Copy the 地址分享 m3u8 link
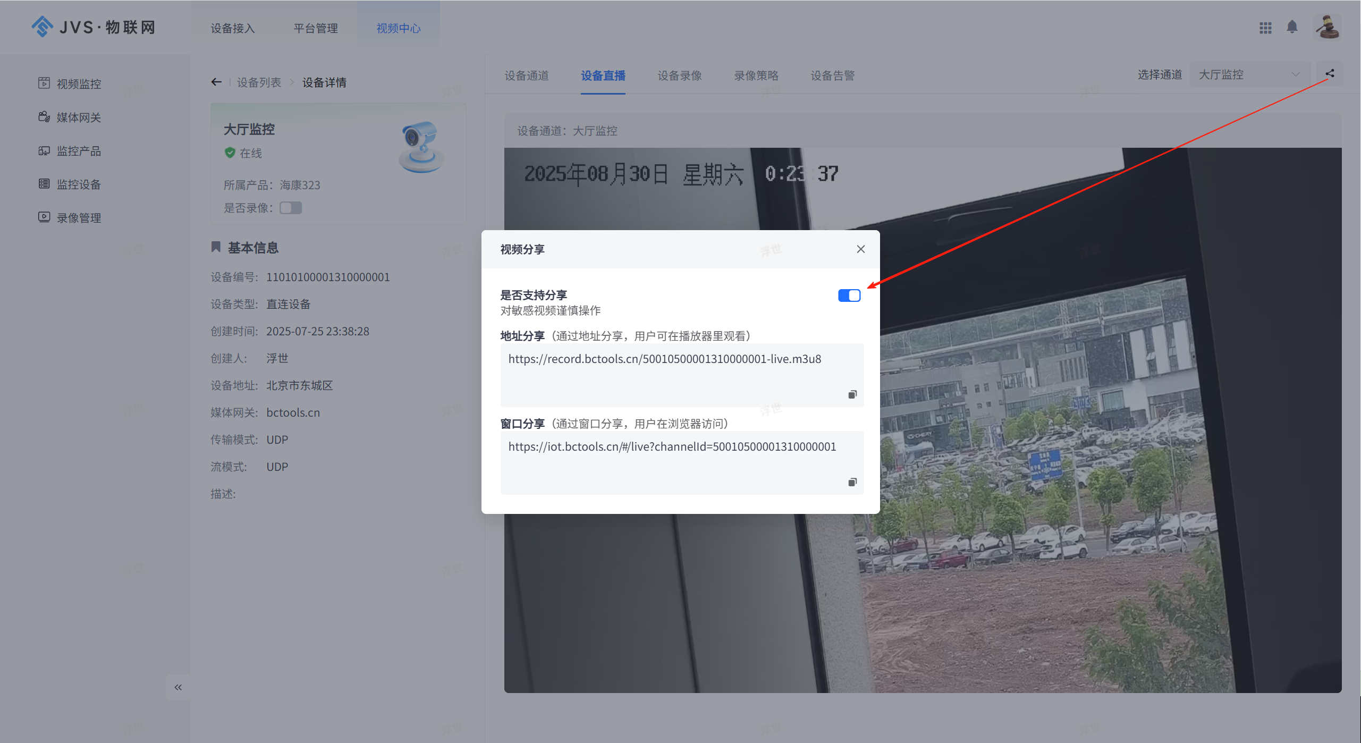The width and height of the screenshot is (1361, 743). tap(852, 394)
